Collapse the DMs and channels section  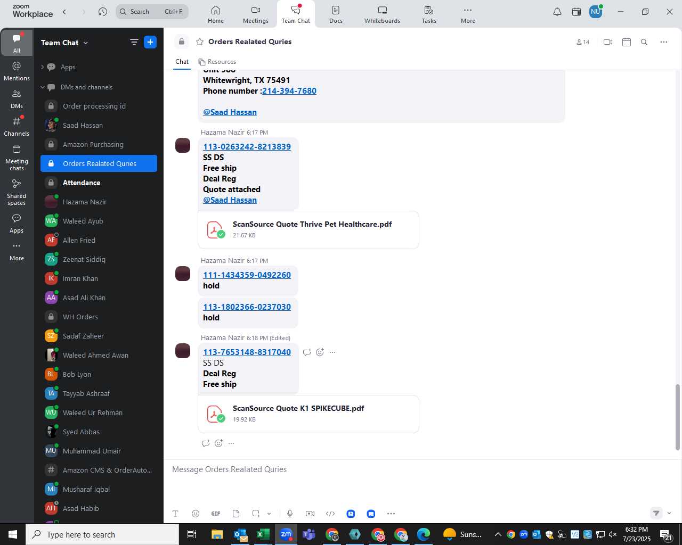(x=42, y=87)
